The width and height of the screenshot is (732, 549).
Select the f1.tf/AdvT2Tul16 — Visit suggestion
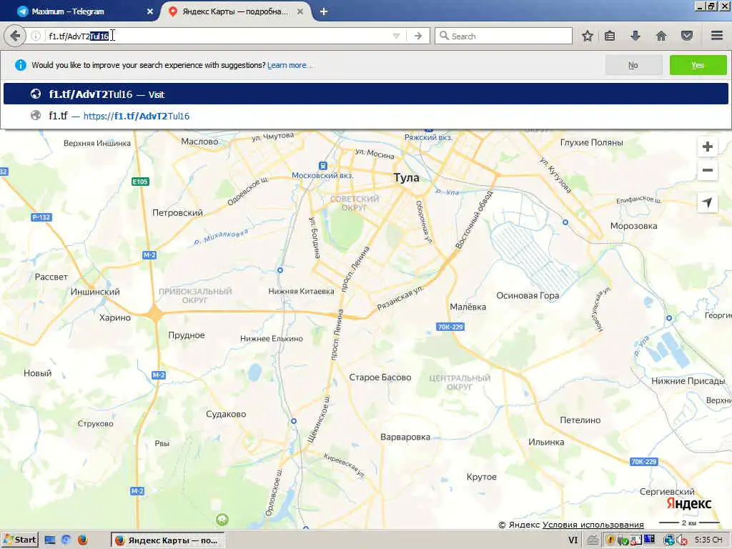[365, 94]
